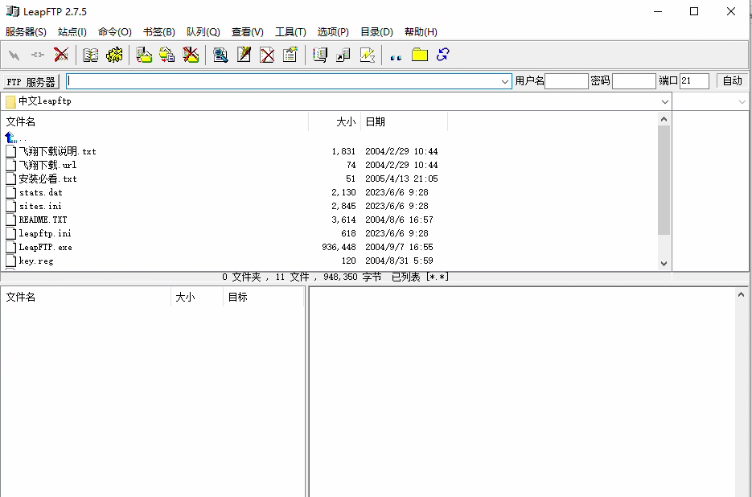752x497 pixels.
Task: Open the 队列(Q) menu
Action: pyautogui.click(x=203, y=32)
